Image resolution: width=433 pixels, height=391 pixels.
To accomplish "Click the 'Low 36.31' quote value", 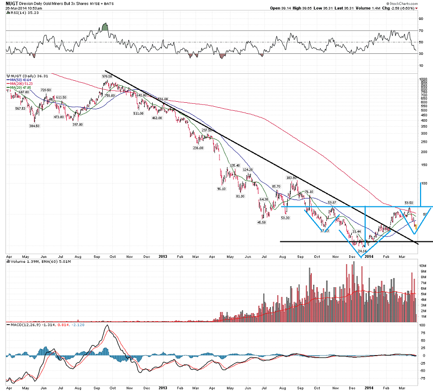I will pos(323,8).
